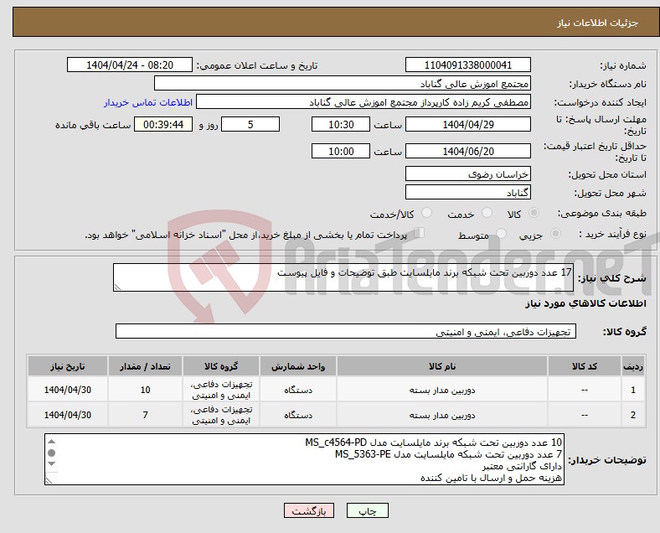Screen dimensions: 660x533
Task: Click the کد کالا column header
Action: (x=585, y=366)
